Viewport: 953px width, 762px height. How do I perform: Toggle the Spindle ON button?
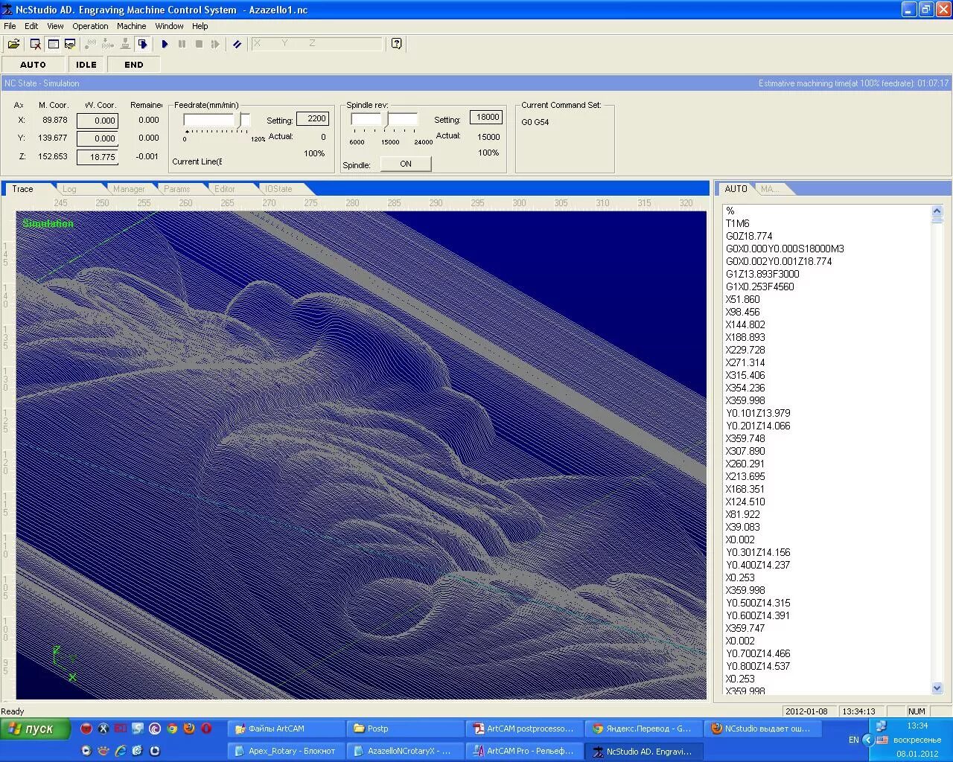click(406, 164)
